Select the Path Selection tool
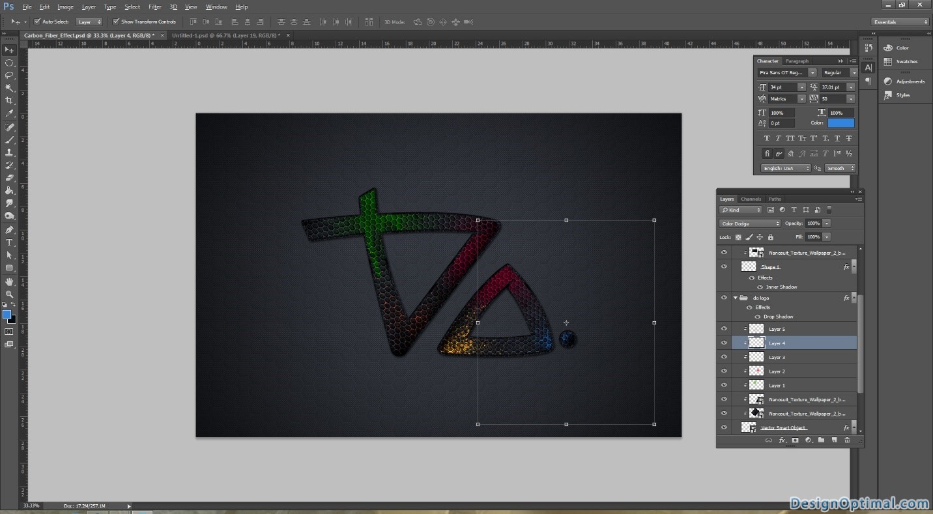 [x=9, y=255]
